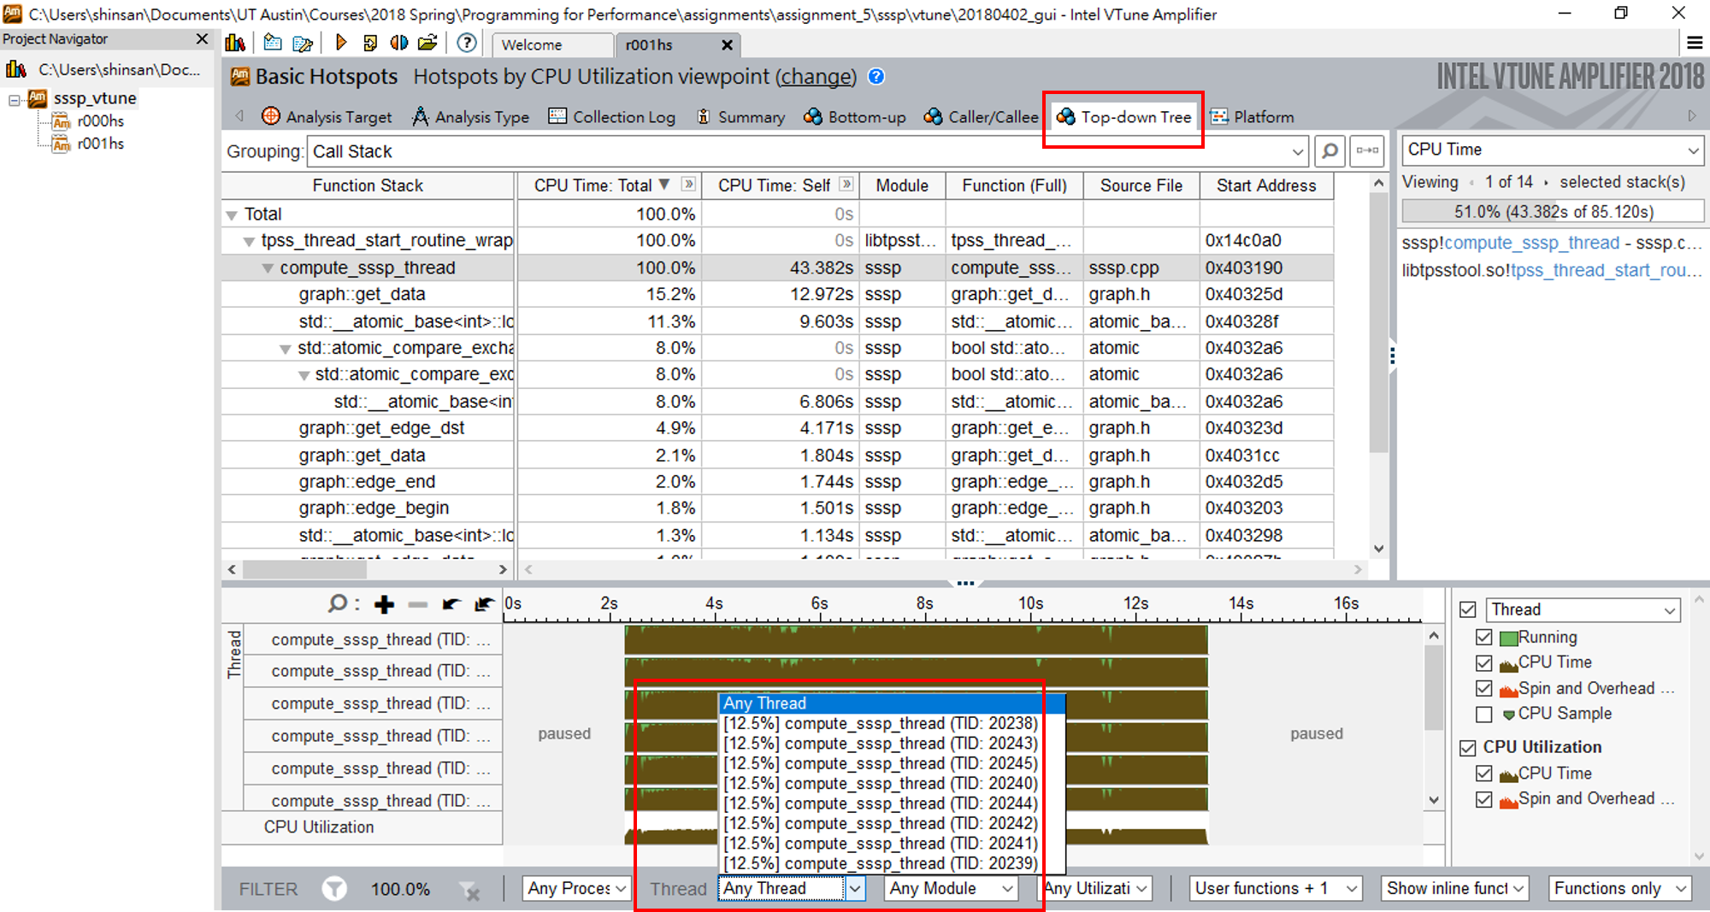Screen dimensions: 1710x912
Task: Collapse the sssp_vtune project node
Action: click(15, 100)
